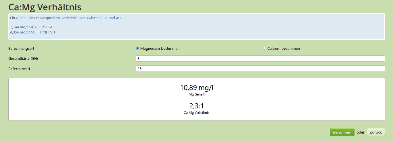
Task: Click the 10,89 mg/l result value
Action: (197, 88)
